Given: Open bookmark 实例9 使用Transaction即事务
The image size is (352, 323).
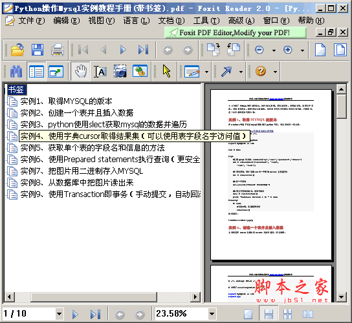Looking at the screenshot, I should coord(111,194).
